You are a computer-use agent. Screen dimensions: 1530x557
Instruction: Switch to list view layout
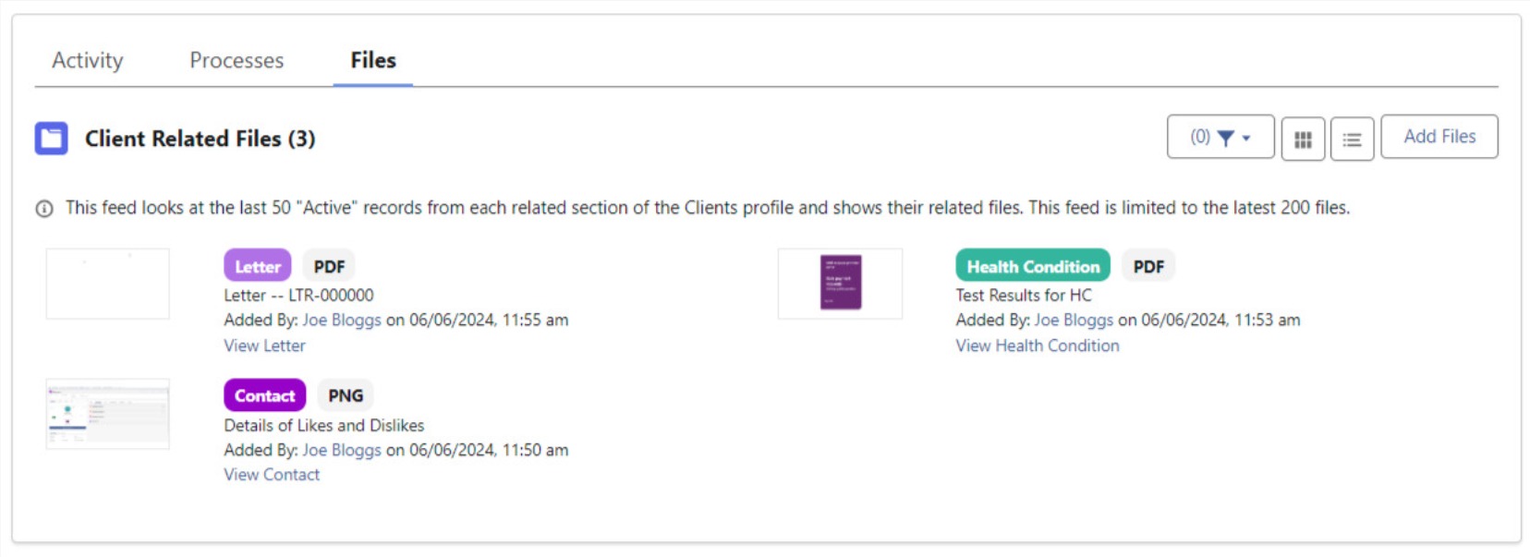pyautogui.click(x=1352, y=139)
